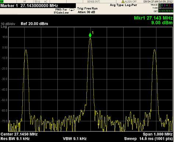Click the ALIGN OFF warning triangle icon

coord(123,1)
